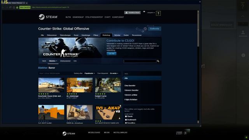
Task: Open the Bläddra dropdown menu
Action: click(x=53, y=61)
